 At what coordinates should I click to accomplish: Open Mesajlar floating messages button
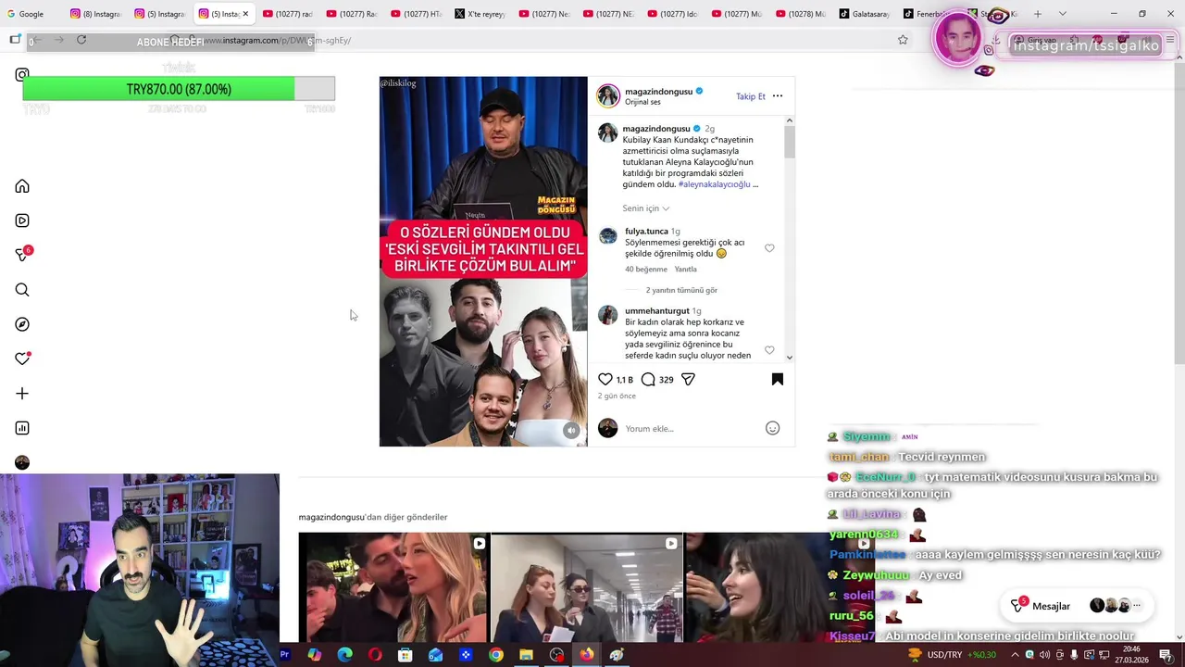[x=1076, y=606]
